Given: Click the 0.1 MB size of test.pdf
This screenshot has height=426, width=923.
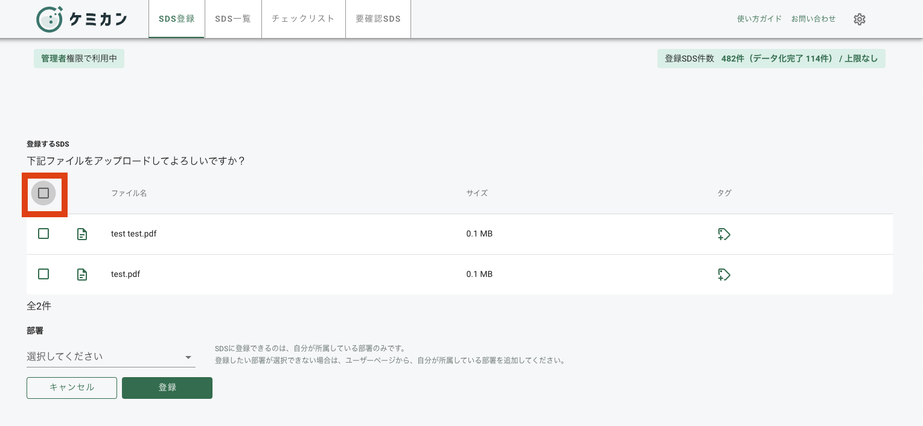Looking at the screenshot, I should click(x=479, y=274).
